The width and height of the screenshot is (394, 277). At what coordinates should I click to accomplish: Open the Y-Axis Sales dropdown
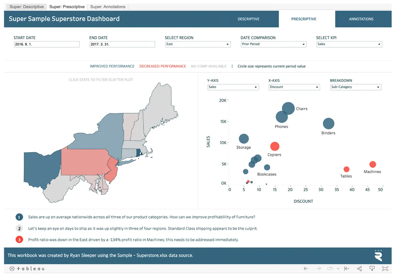(x=233, y=87)
